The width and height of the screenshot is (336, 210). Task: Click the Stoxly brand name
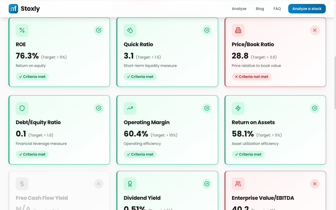pyautogui.click(x=30, y=9)
